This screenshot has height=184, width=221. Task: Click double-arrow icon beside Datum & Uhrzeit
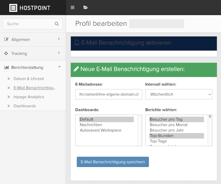[x=9, y=79]
